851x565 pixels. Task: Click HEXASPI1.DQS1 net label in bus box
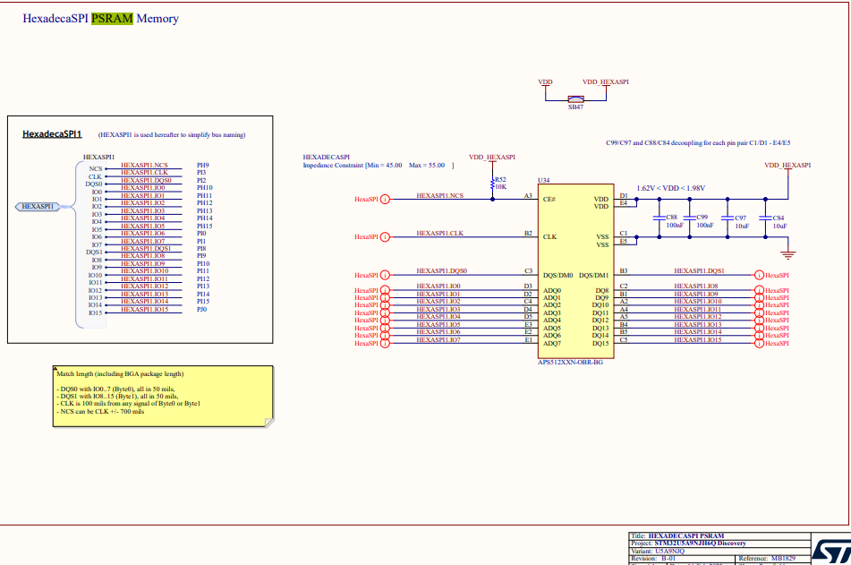pyautogui.click(x=146, y=248)
